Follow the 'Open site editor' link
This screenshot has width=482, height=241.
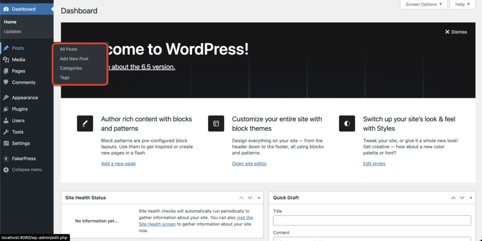pyautogui.click(x=249, y=164)
